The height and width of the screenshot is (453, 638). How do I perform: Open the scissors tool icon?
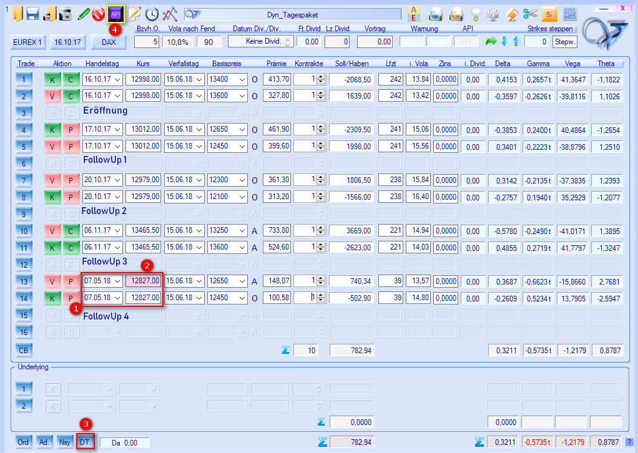[x=530, y=13]
